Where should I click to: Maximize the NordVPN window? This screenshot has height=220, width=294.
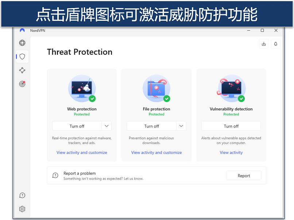coord(262,30)
